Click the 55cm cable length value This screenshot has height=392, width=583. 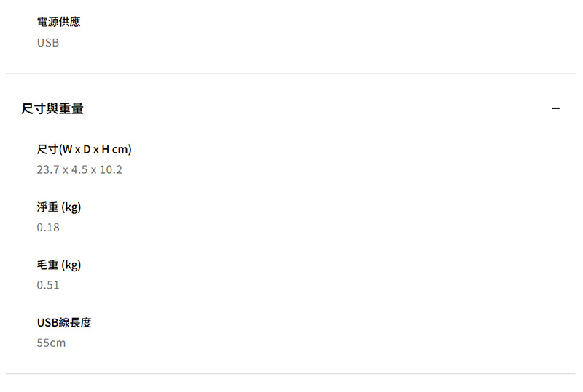51,343
